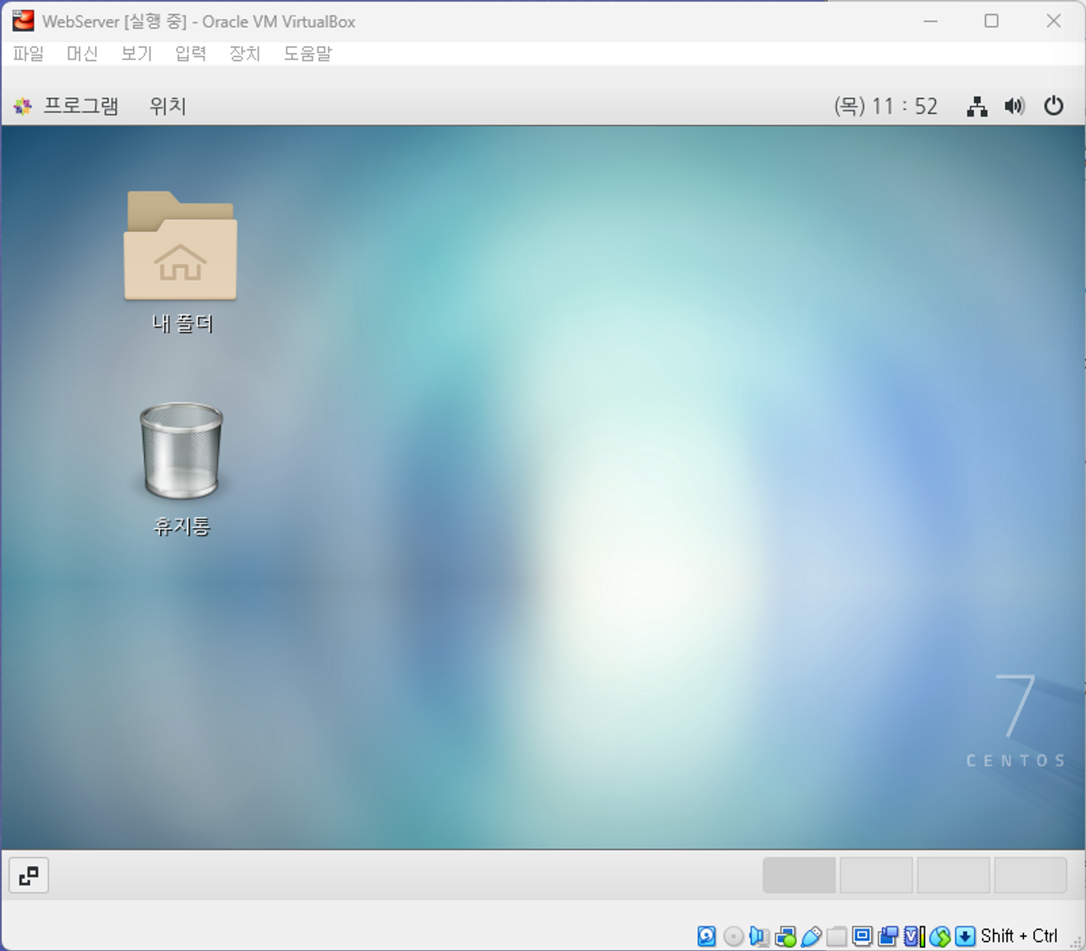Viewport: 1086px width, 951px height.
Task: Switch to the first workspace
Action: point(799,875)
